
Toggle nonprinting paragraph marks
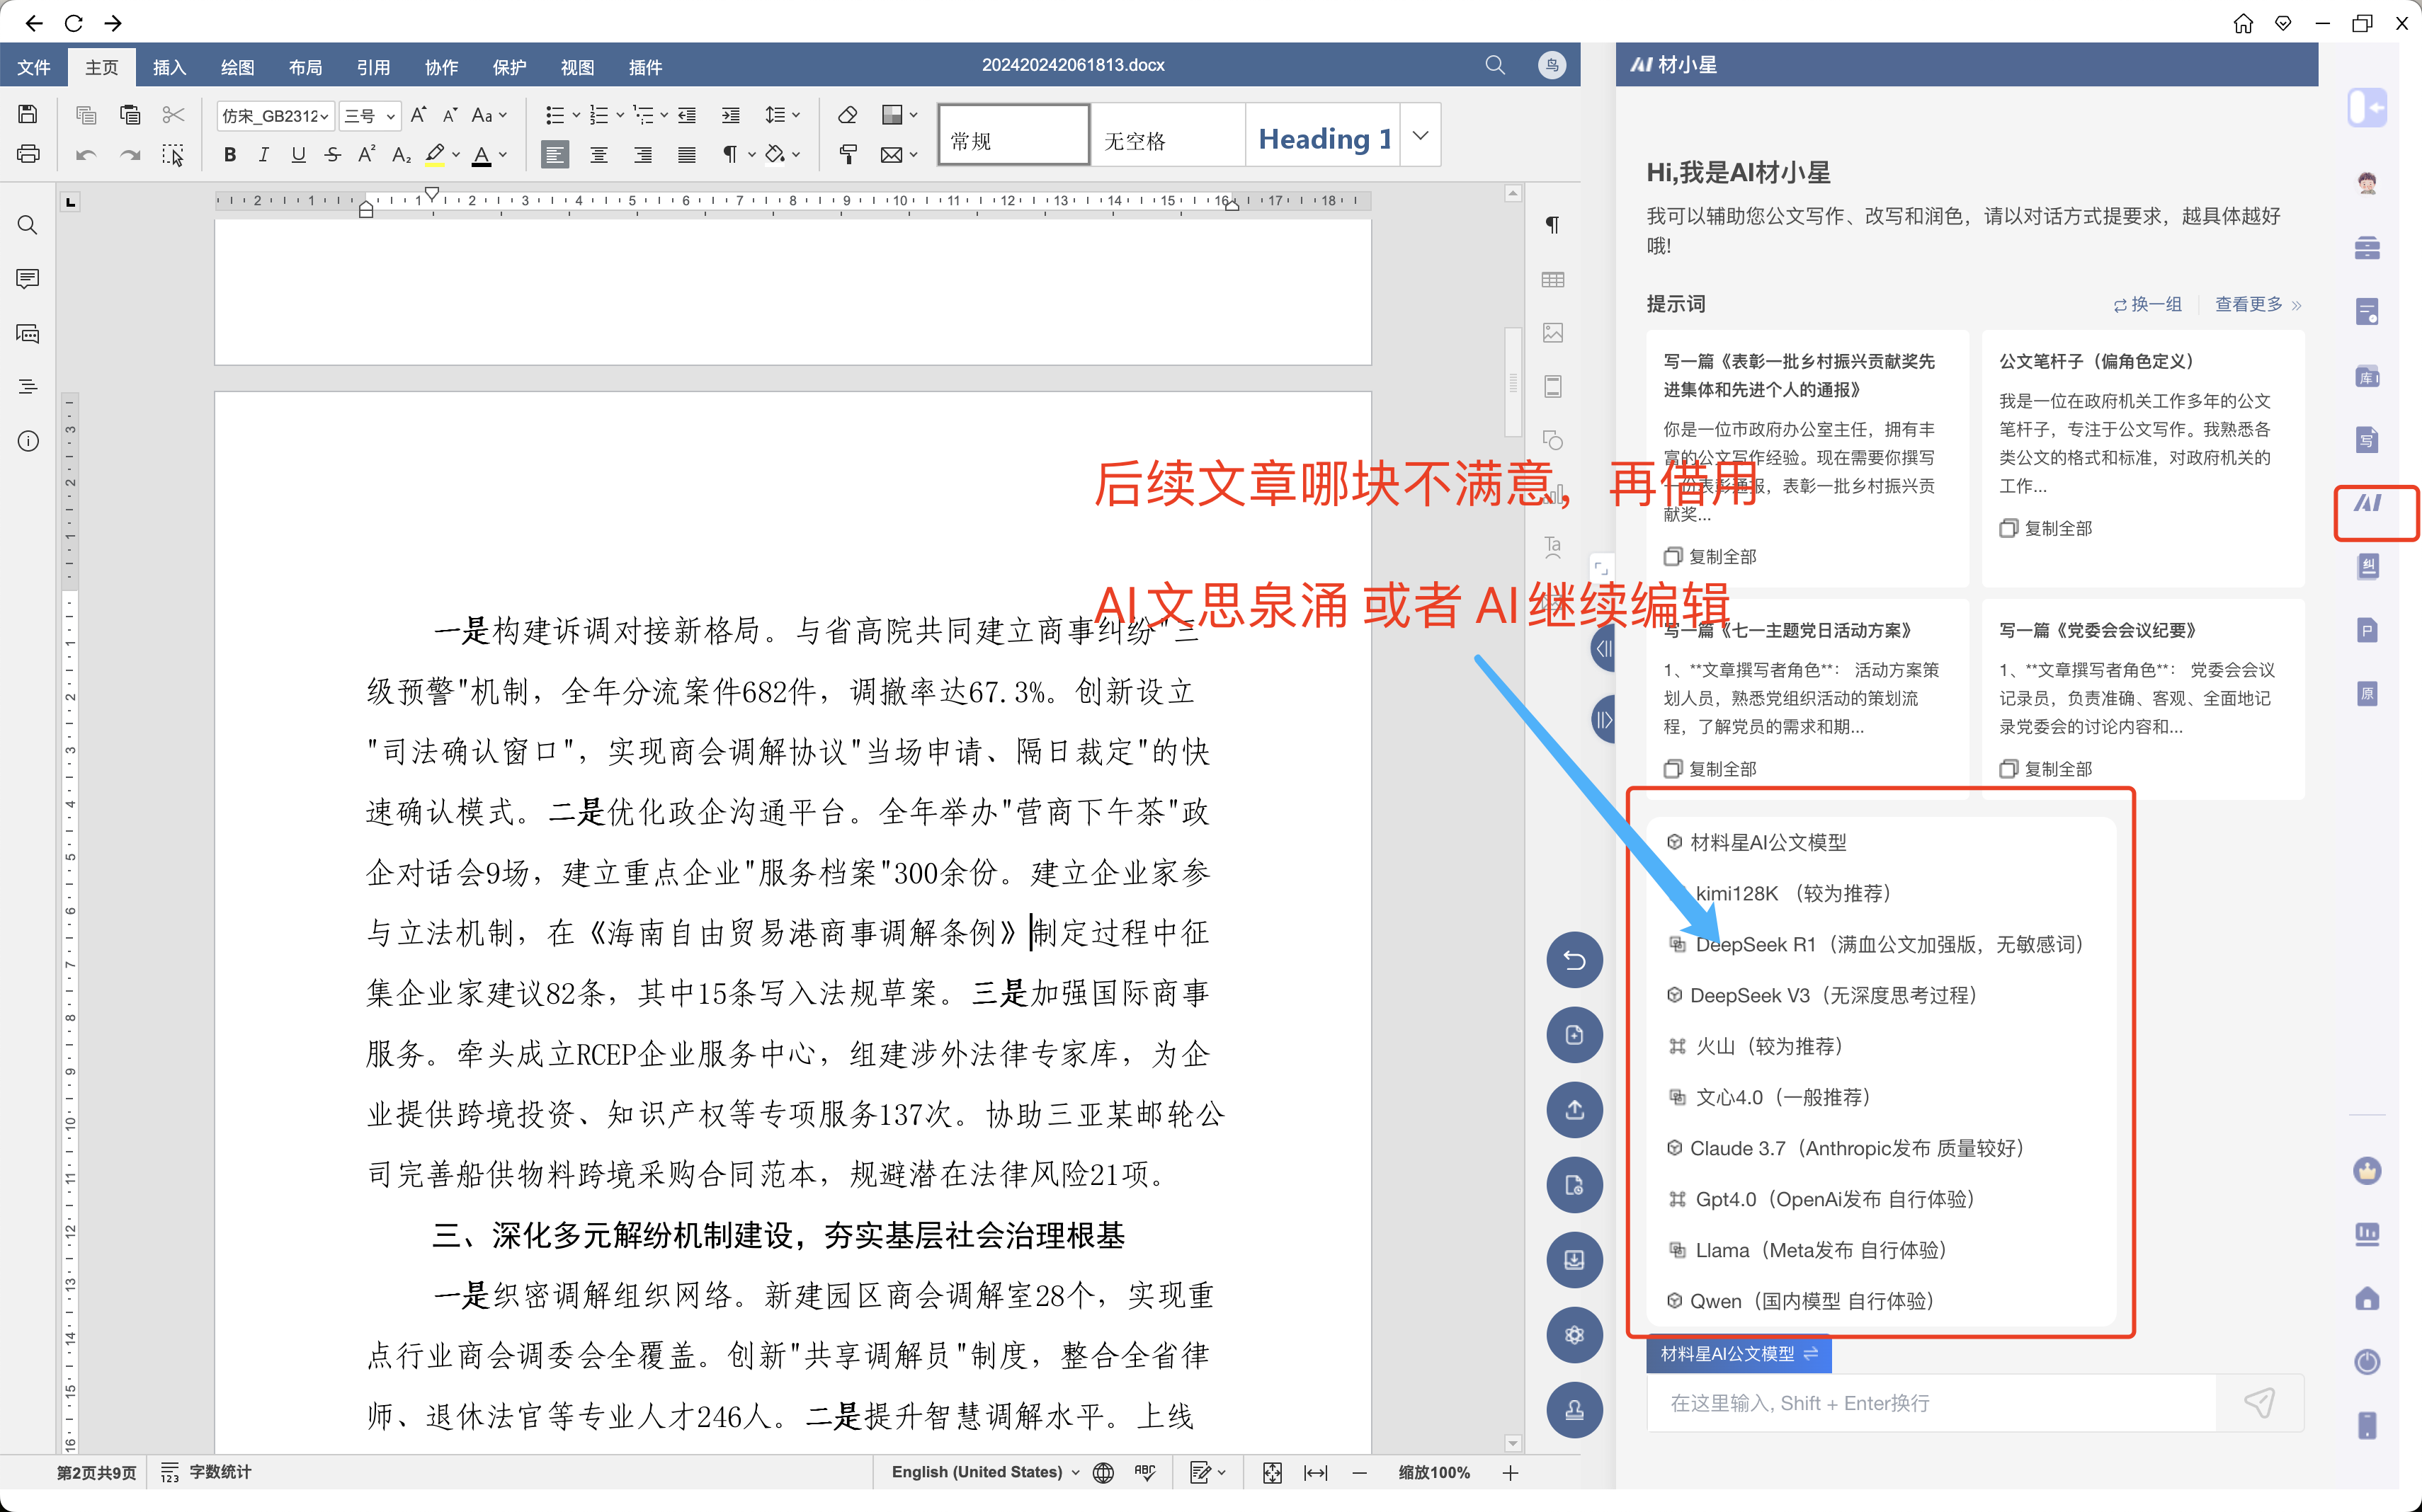tap(730, 154)
